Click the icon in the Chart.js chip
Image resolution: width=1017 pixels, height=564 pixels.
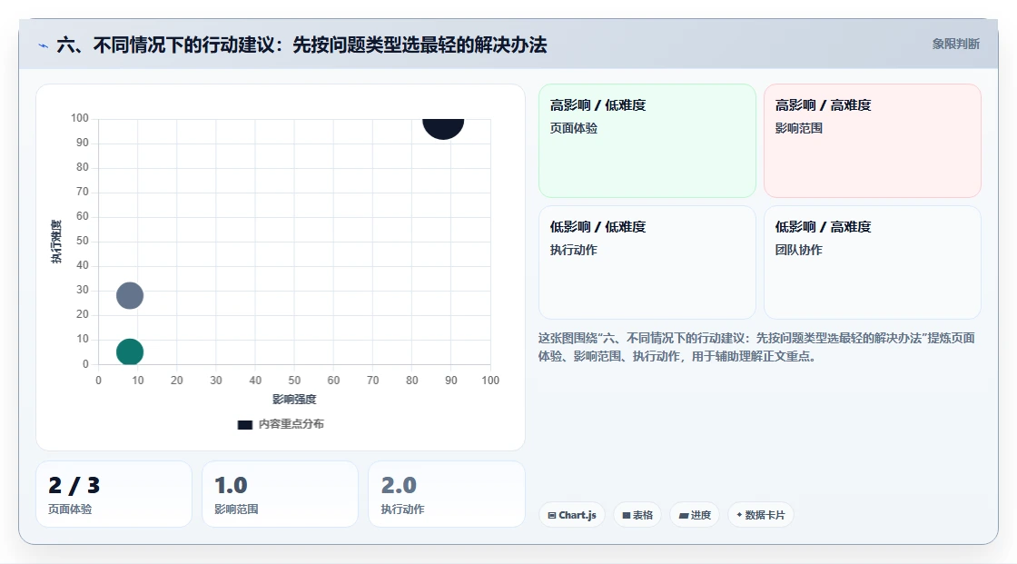[552, 515]
